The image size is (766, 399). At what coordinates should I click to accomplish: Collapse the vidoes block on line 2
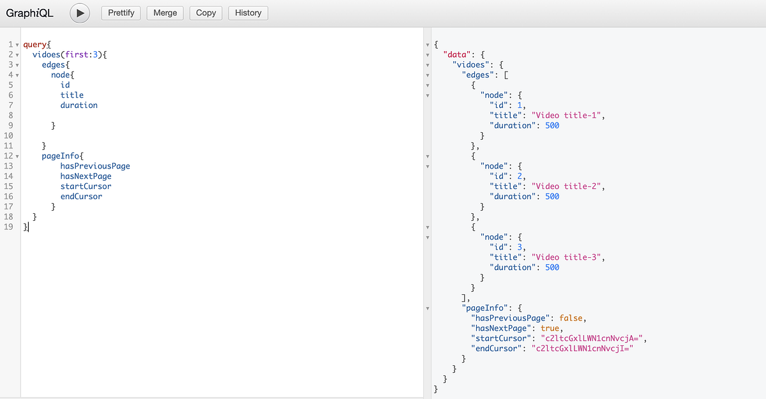pos(17,55)
